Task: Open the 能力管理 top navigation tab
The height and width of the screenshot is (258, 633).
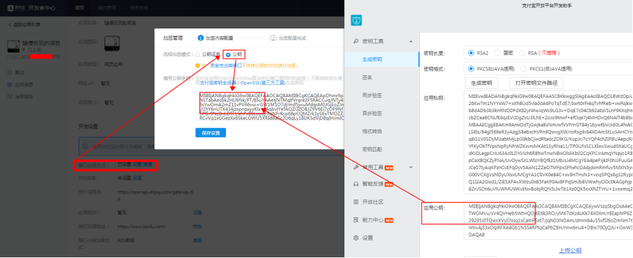Action: point(107,8)
